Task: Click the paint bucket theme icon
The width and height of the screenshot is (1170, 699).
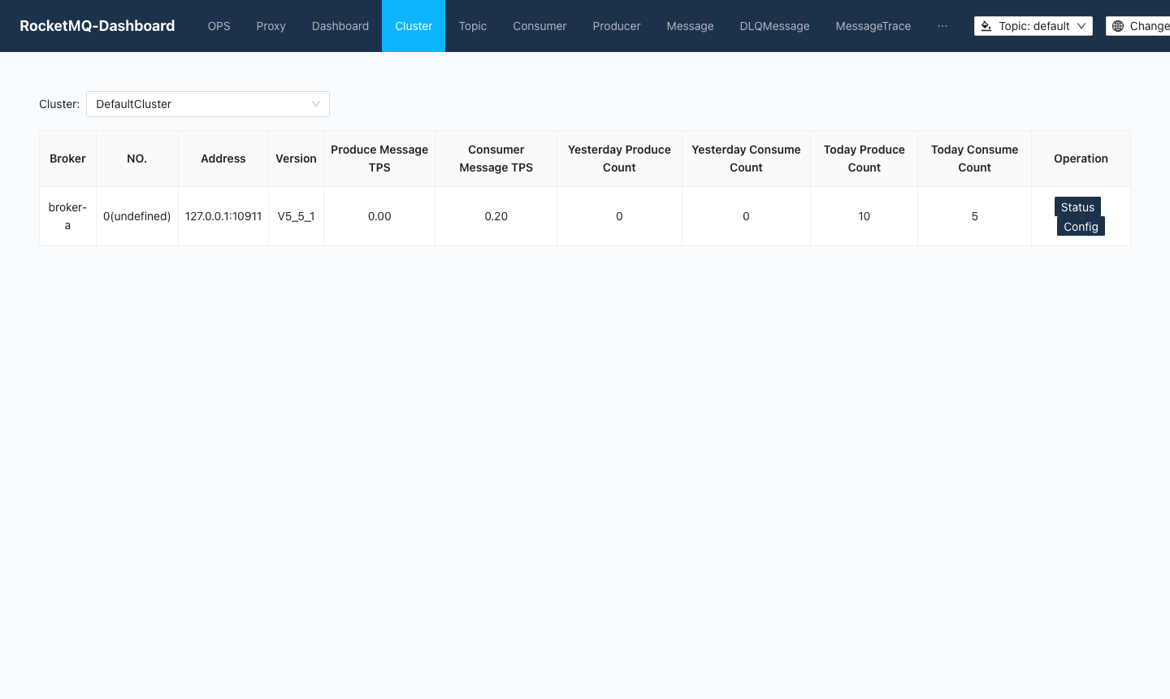Action: [x=986, y=26]
